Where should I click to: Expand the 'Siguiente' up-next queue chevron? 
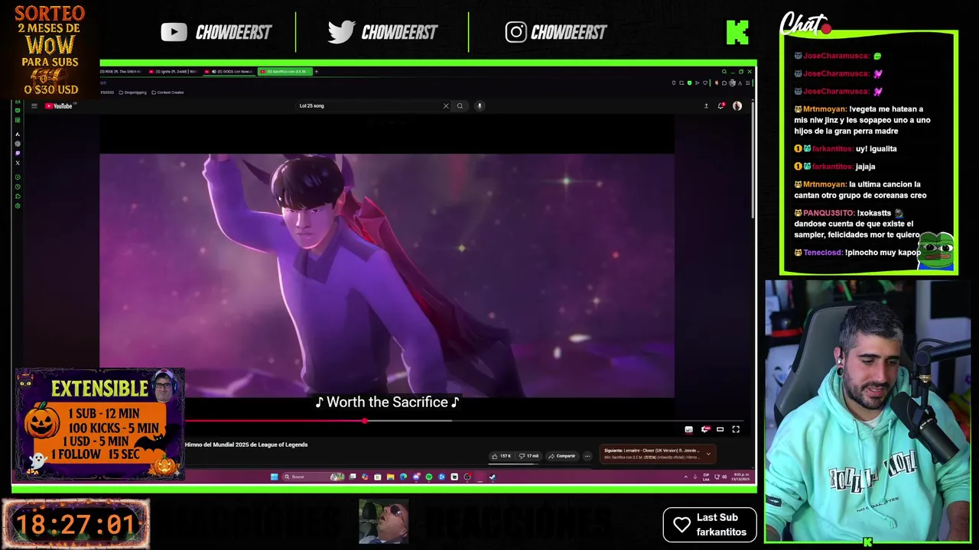708,454
